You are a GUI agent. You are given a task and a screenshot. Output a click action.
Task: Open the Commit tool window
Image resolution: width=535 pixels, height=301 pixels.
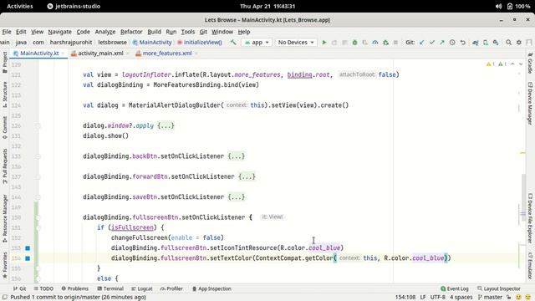5,127
